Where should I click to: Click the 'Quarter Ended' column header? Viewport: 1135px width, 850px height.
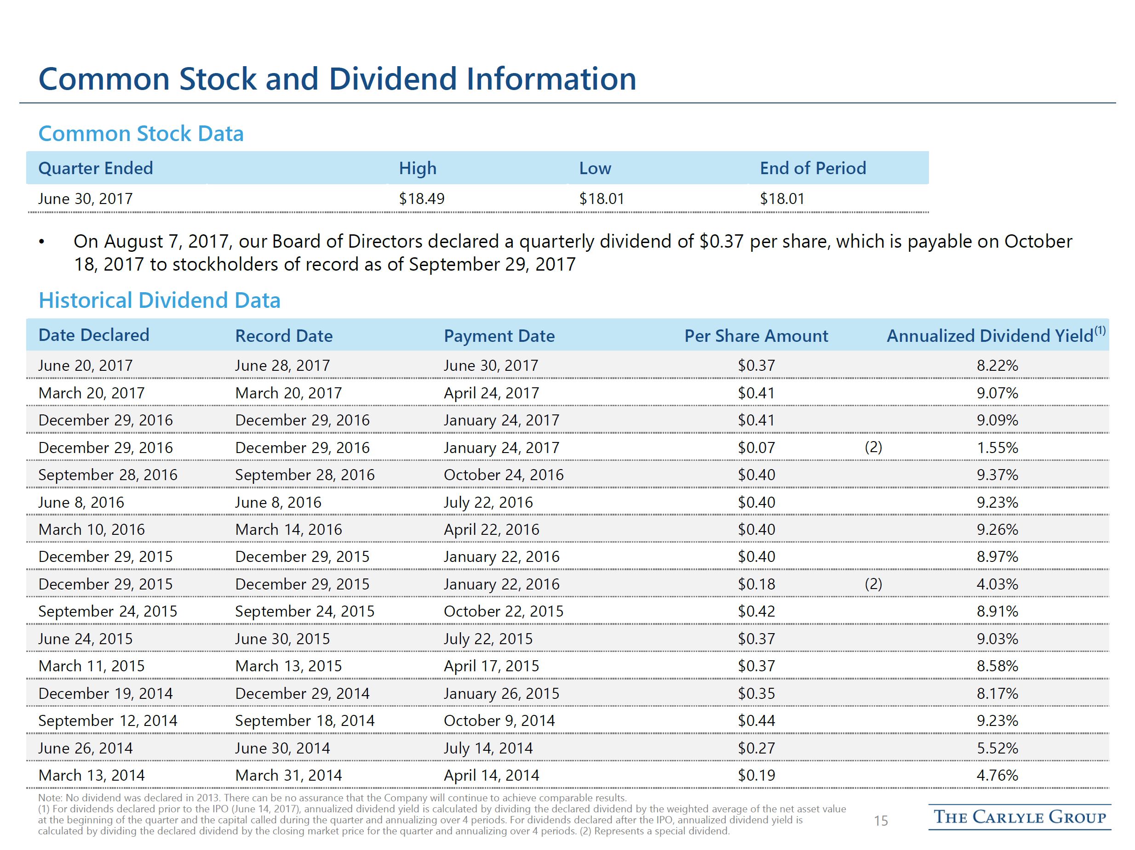pyautogui.click(x=96, y=168)
